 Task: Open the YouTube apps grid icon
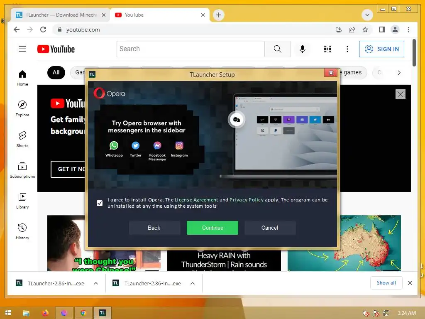click(x=327, y=49)
